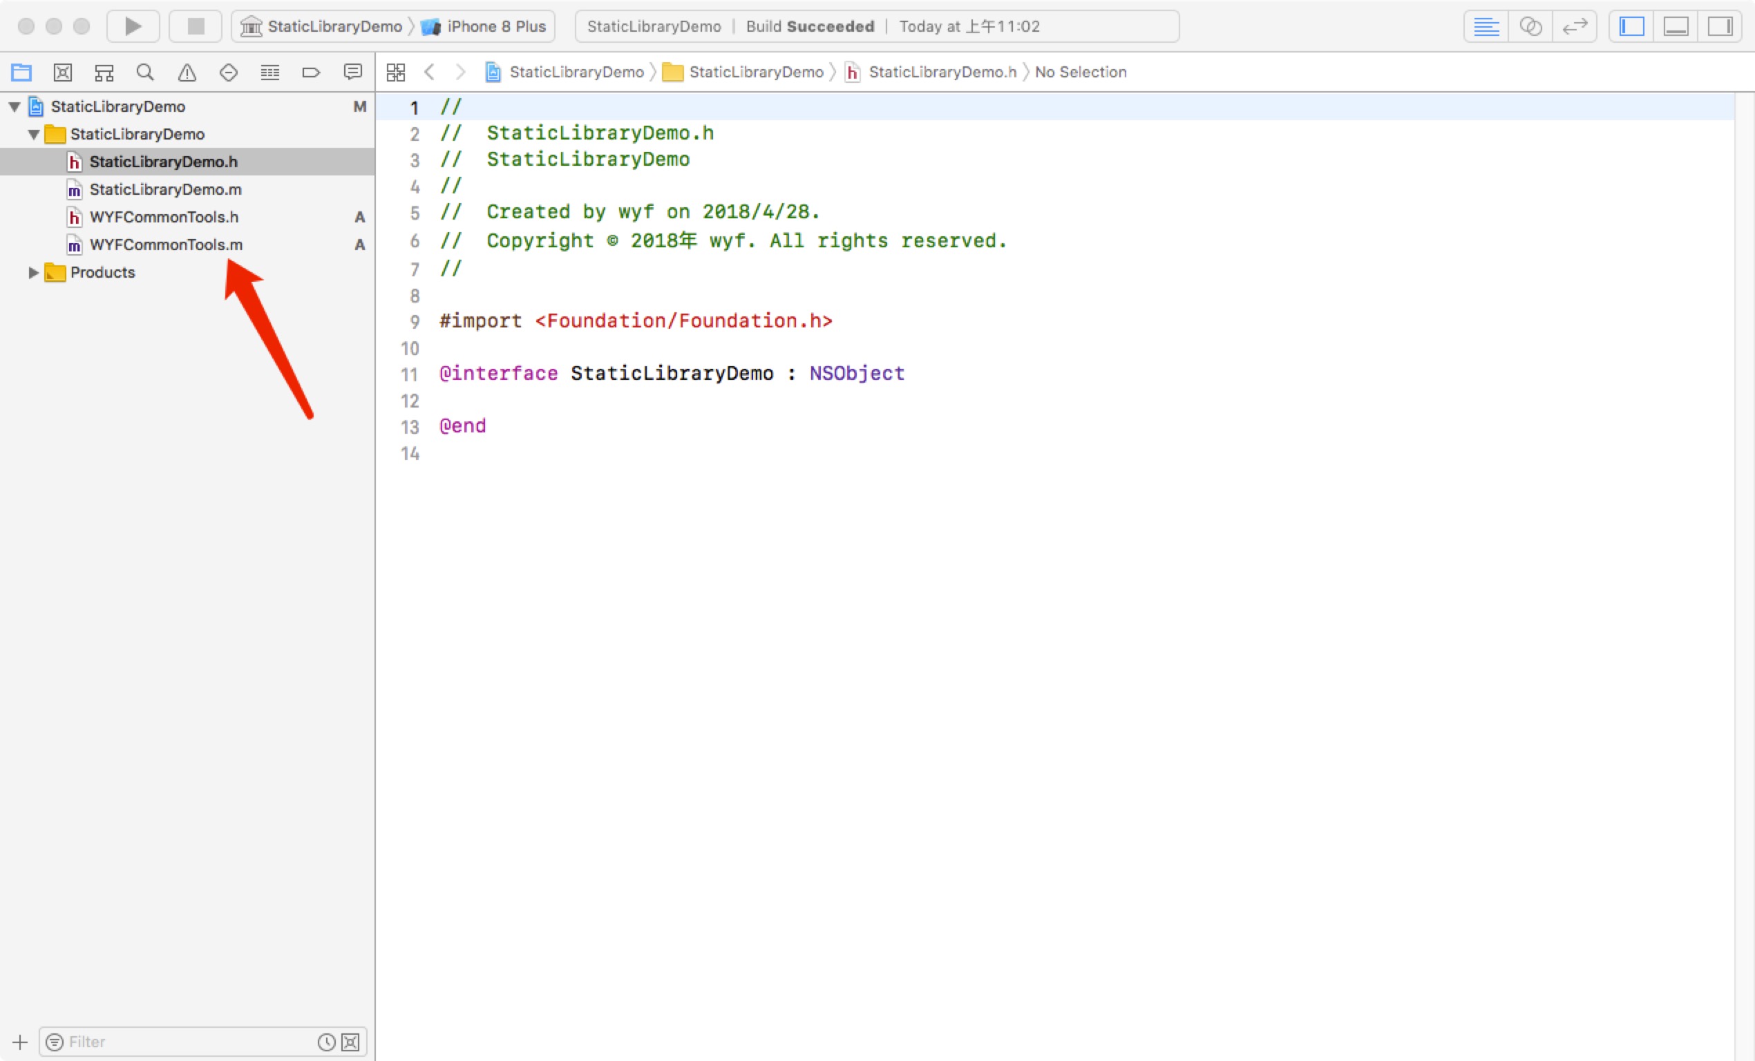Collapse the StaticLibraryDemo project root
The image size is (1755, 1061).
point(15,107)
